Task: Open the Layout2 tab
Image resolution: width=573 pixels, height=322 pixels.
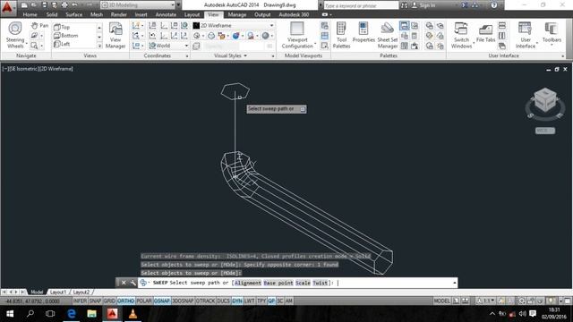Action: (81, 292)
